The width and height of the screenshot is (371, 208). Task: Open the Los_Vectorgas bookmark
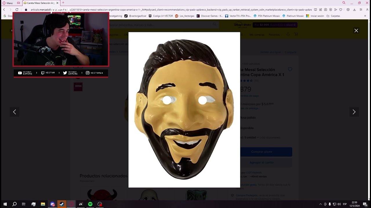pyautogui.click(x=185, y=16)
